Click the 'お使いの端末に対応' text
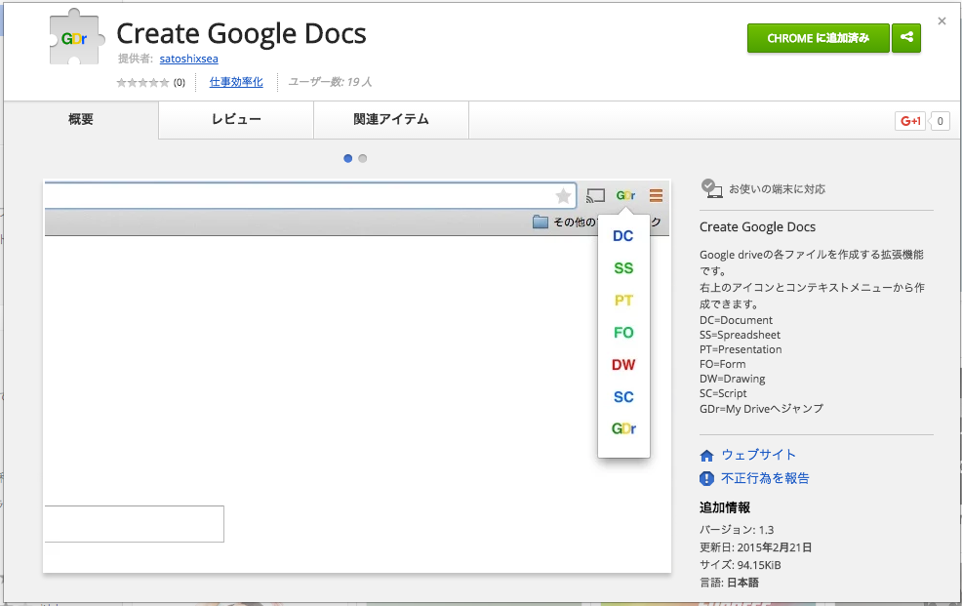Viewport: 962px width, 606px height. [x=777, y=189]
